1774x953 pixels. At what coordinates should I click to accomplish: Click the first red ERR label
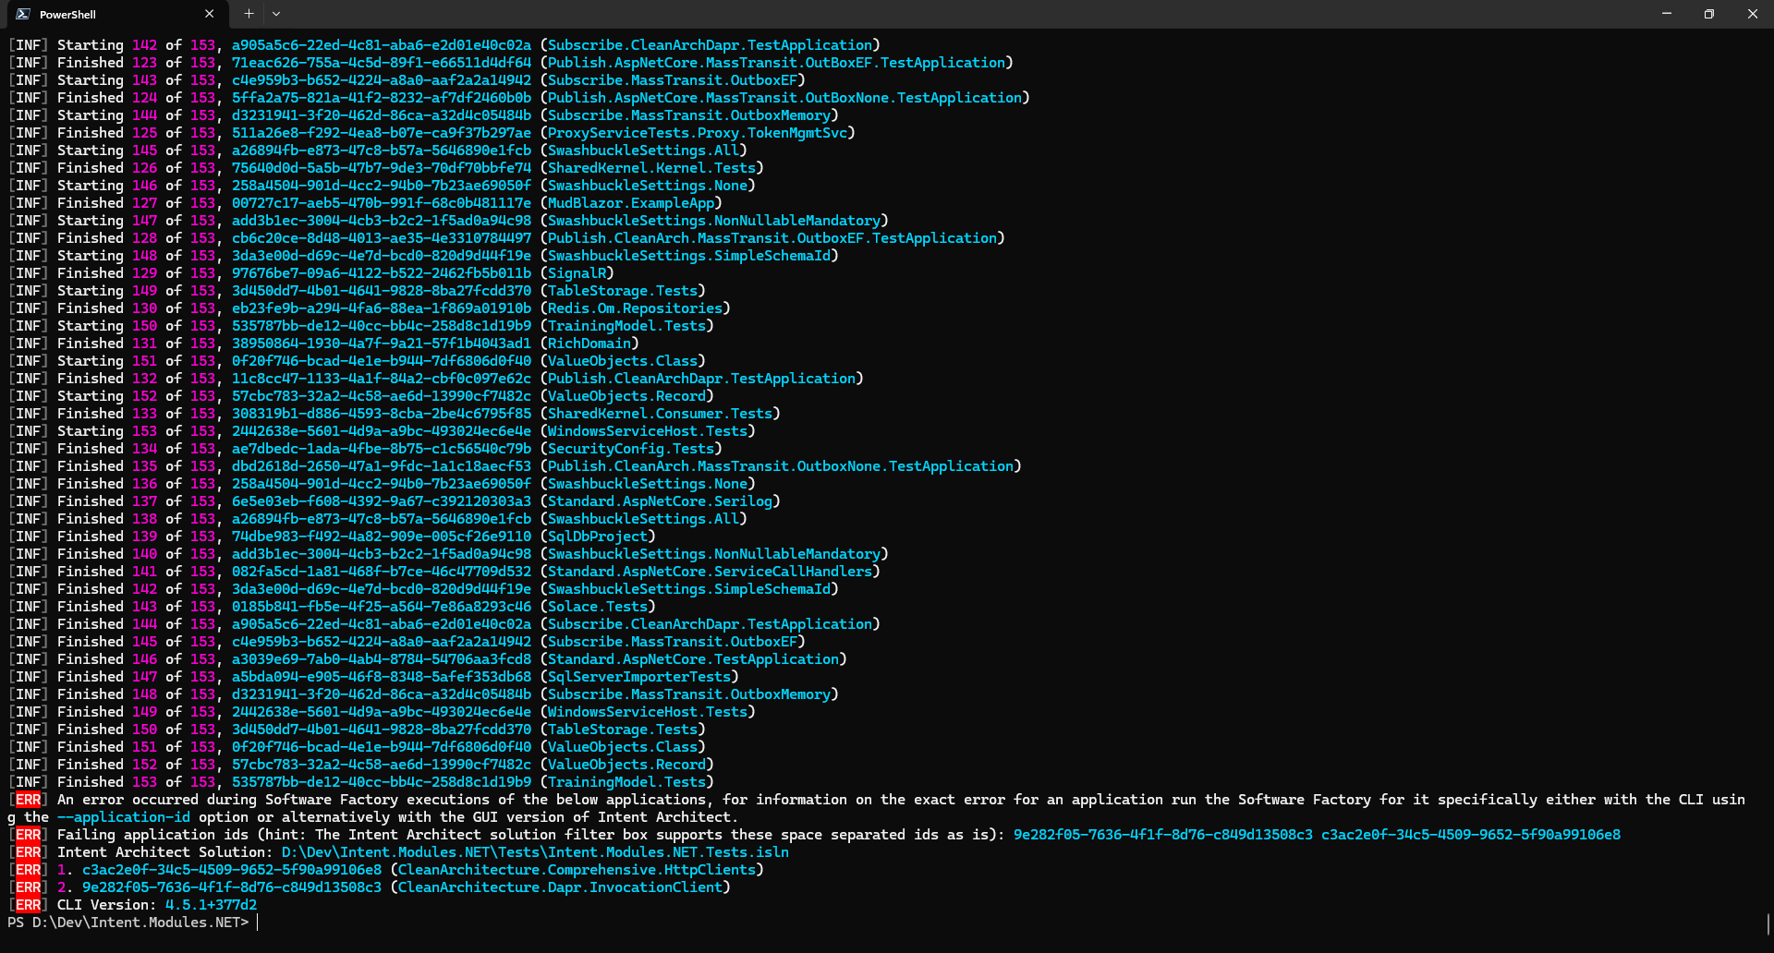click(28, 800)
